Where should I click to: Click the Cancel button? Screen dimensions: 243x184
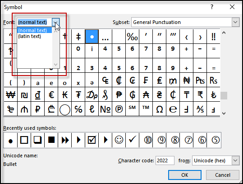(x=223, y=175)
